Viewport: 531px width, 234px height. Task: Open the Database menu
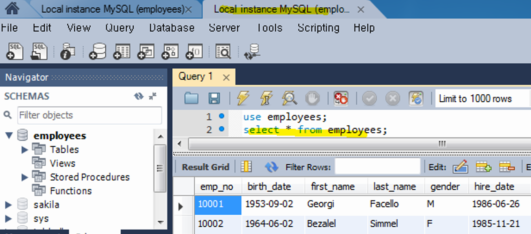point(172,28)
